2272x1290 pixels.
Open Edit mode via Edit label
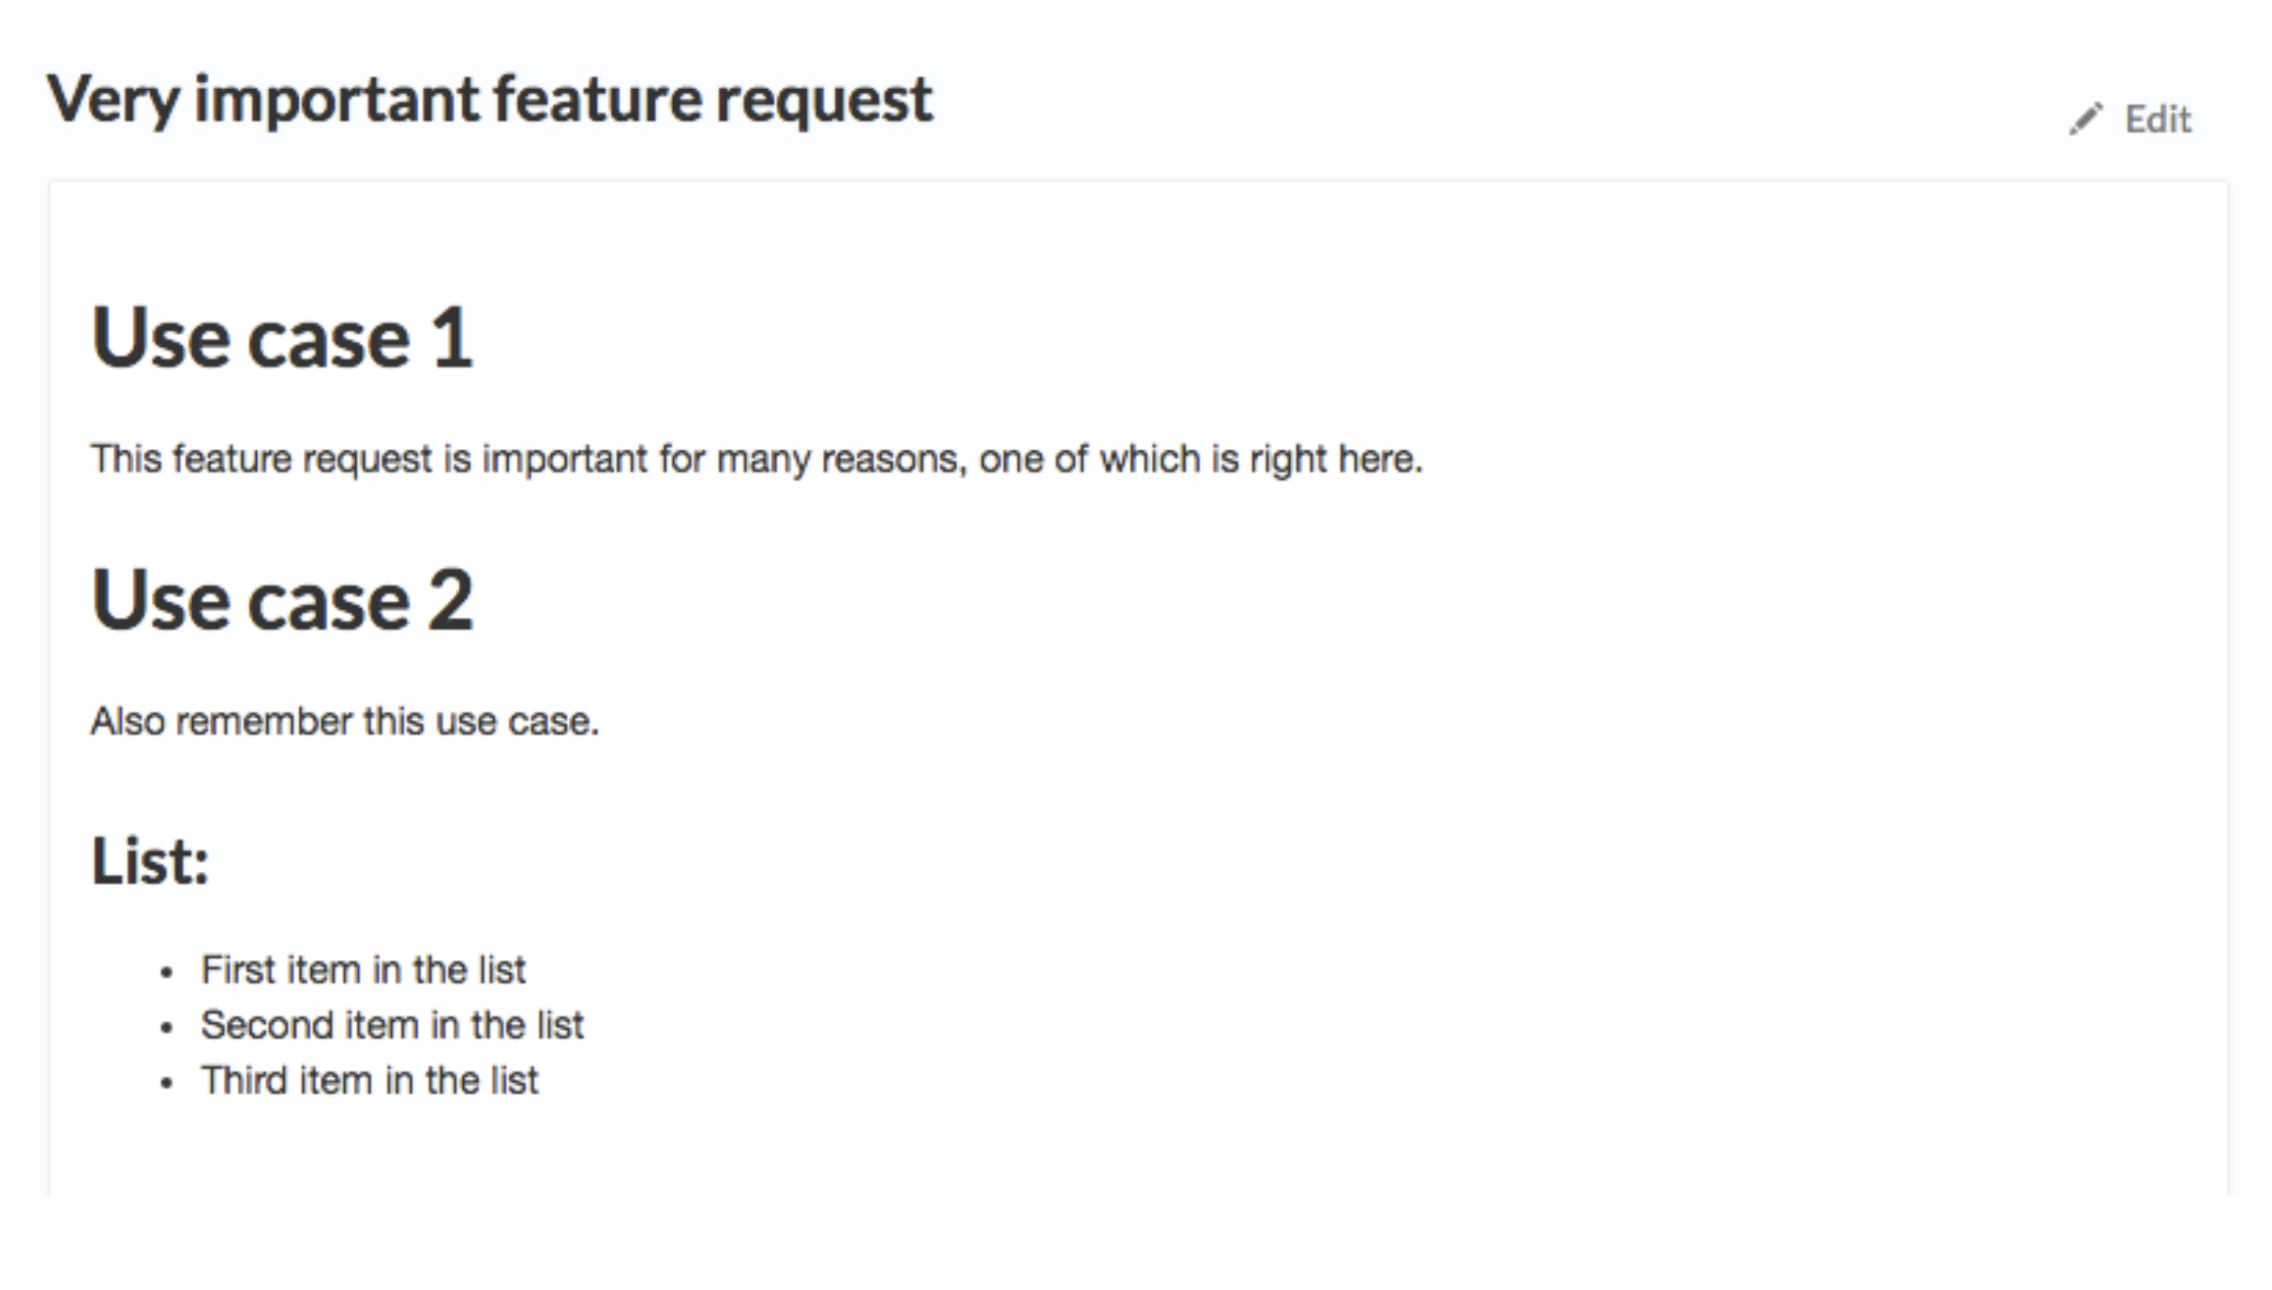tap(2158, 119)
